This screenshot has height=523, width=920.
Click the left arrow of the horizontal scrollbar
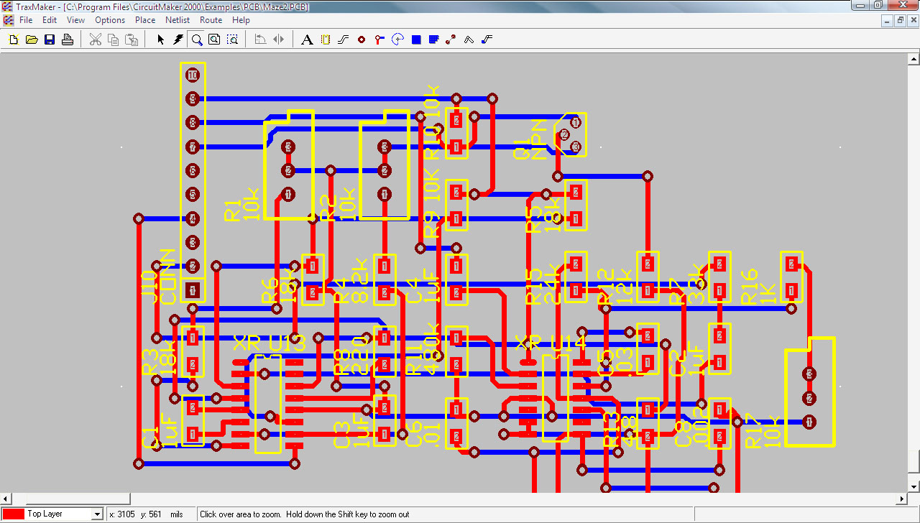(6, 499)
